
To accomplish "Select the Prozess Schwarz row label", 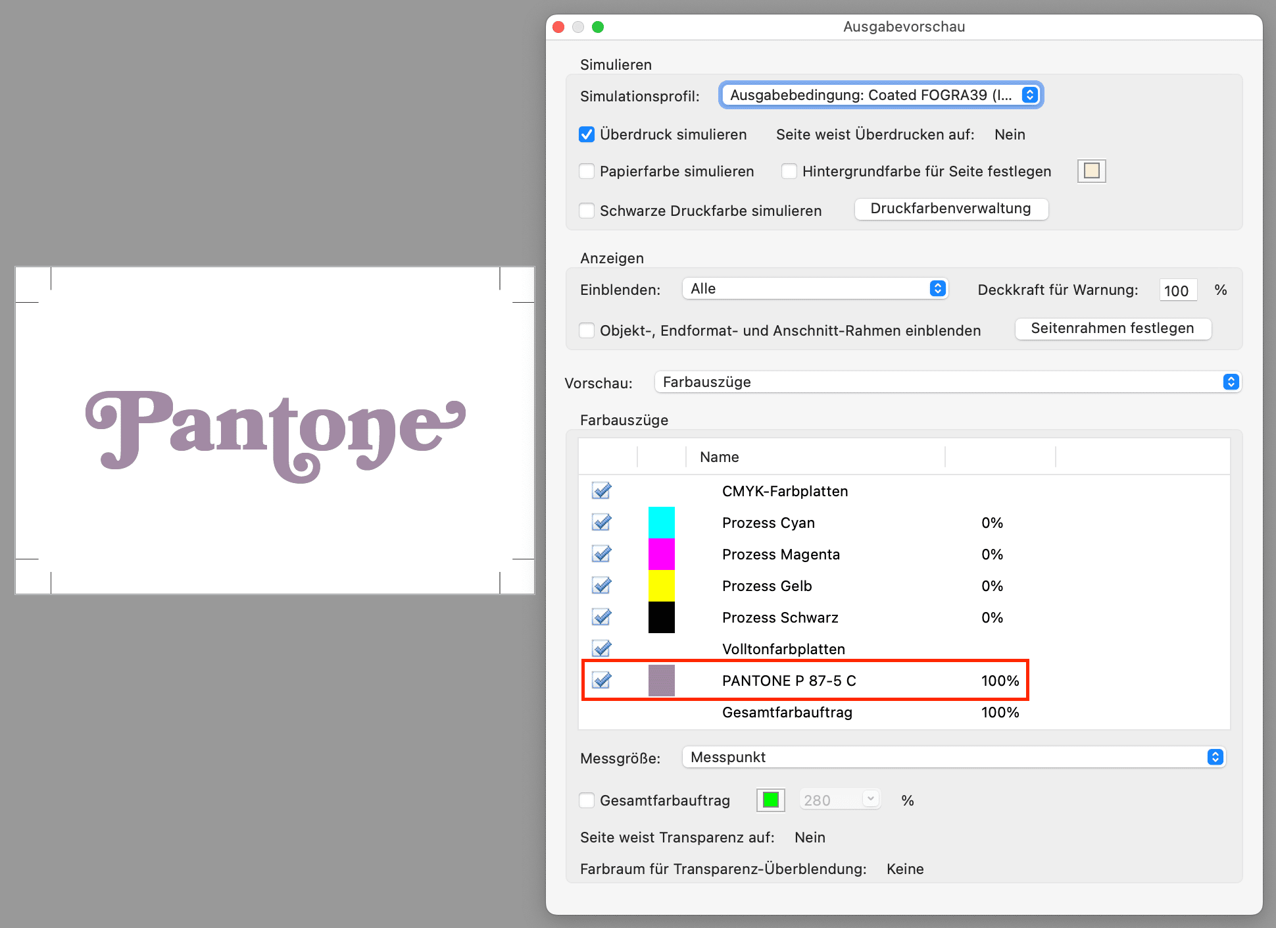I will (x=780, y=617).
